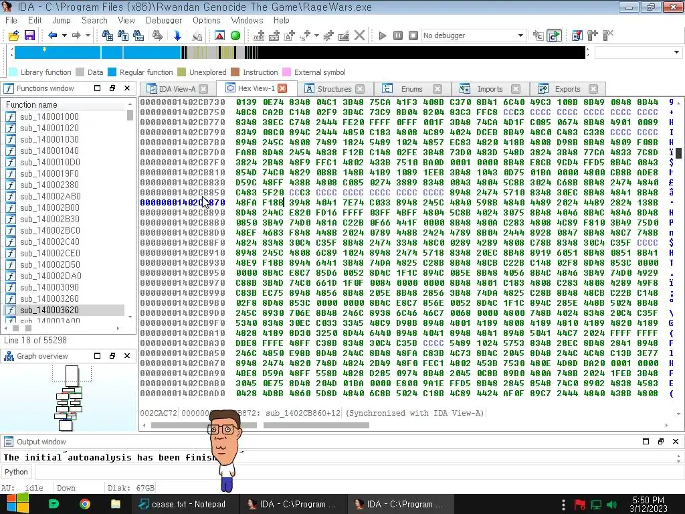
Task: Pause process with the pause button
Action: (x=398, y=35)
